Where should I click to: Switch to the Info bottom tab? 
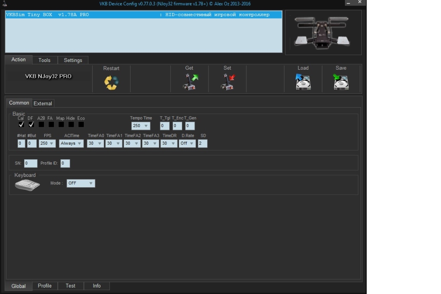97,285
